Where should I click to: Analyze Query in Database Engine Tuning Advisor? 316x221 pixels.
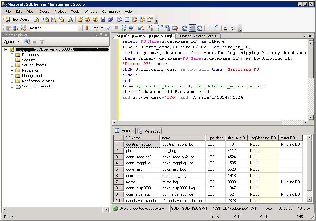pos(131,28)
